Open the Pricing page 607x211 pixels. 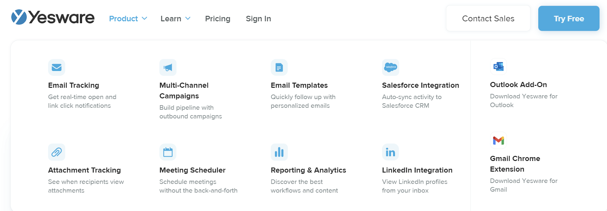click(x=218, y=19)
